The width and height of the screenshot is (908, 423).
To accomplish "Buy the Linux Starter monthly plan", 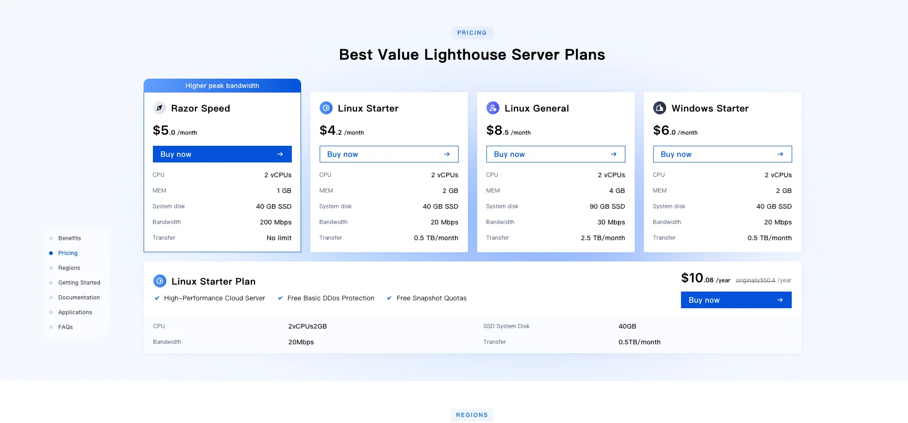I will (x=389, y=154).
